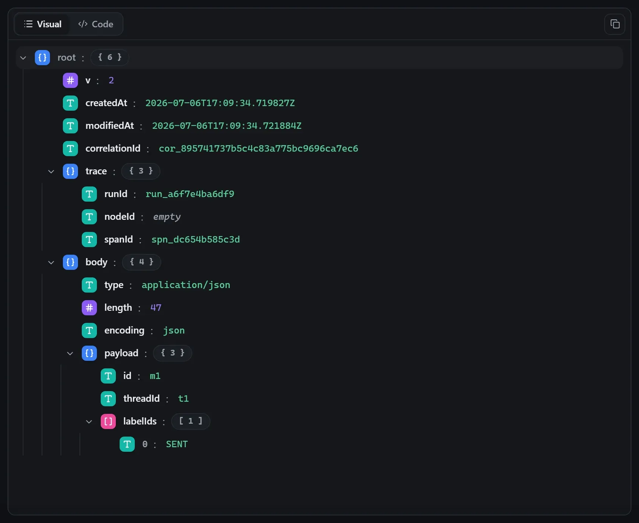Click the labelIds [ 1 ] count badge

(191, 421)
